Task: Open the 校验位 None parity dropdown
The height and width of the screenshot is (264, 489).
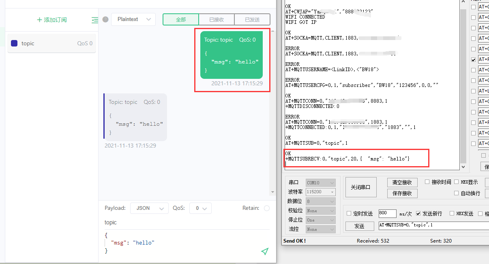Action: pyautogui.click(x=321, y=211)
